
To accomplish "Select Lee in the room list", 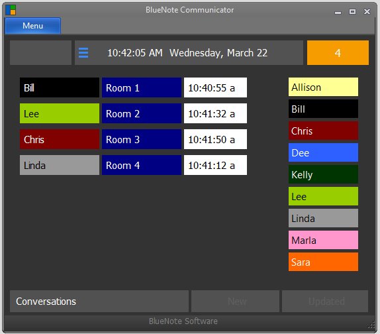I will [x=60, y=113].
